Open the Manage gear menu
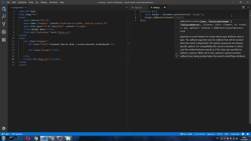 [4, 128]
